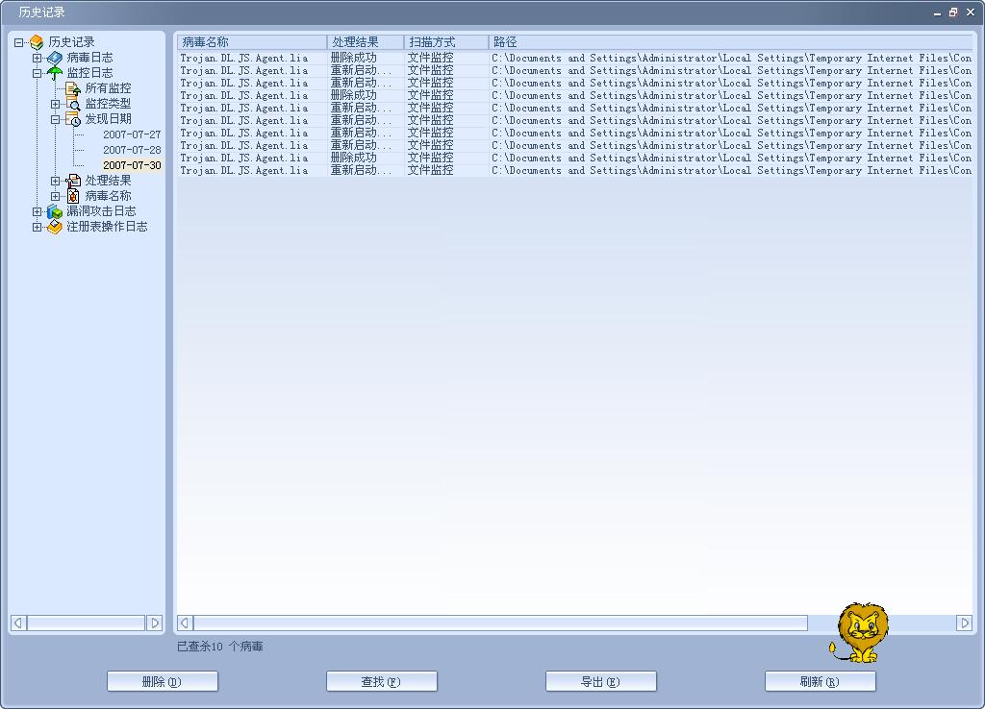Screen dimensions: 985x709
Task: Sort by the 处理结果 column header
Action: click(366, 42)
